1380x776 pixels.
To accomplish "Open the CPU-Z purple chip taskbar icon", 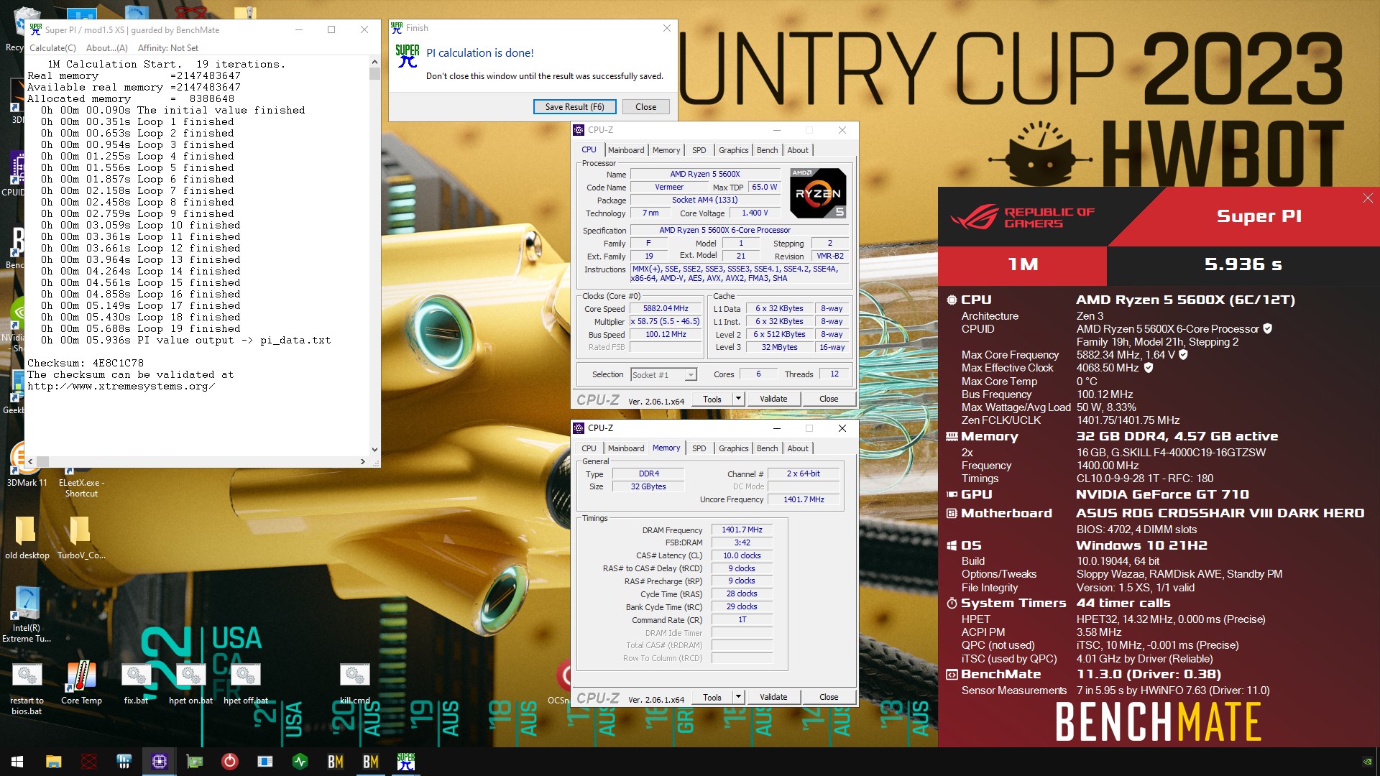I will pos(160,762).
